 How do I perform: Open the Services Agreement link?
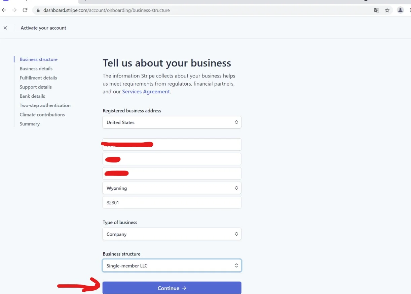146,92
